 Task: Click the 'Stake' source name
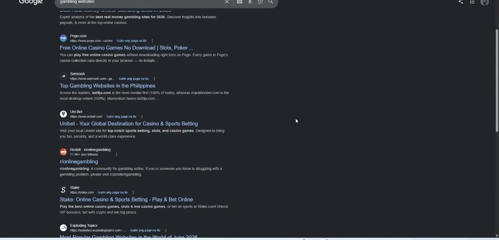[x=75, y=187]
